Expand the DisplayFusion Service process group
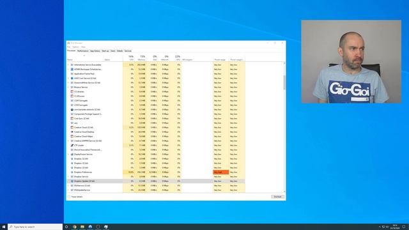This screenshot has width=409, height=230. coord(68,154)
